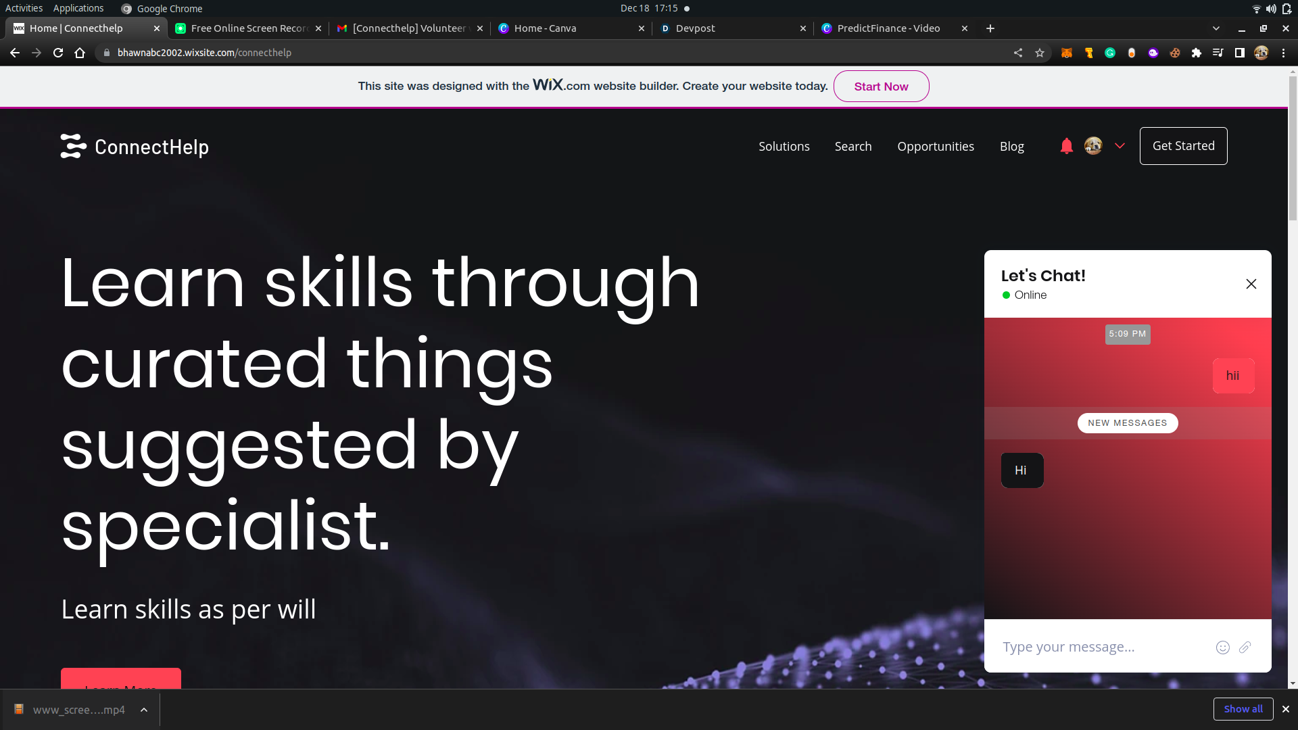This screenshot has width=1298, height=730.
Task: Click the red notification bell icon
Action: tap(1066, 146)
